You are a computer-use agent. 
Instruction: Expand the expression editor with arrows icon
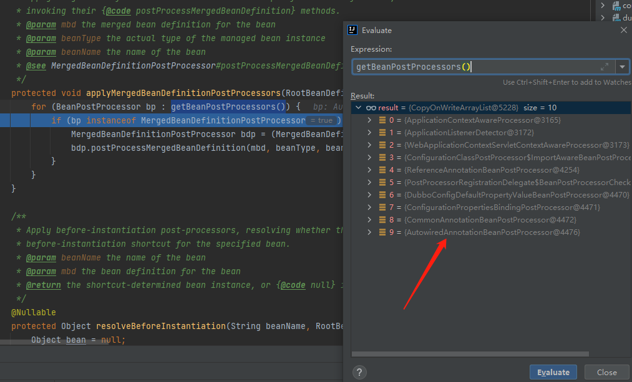click(604, 67)
